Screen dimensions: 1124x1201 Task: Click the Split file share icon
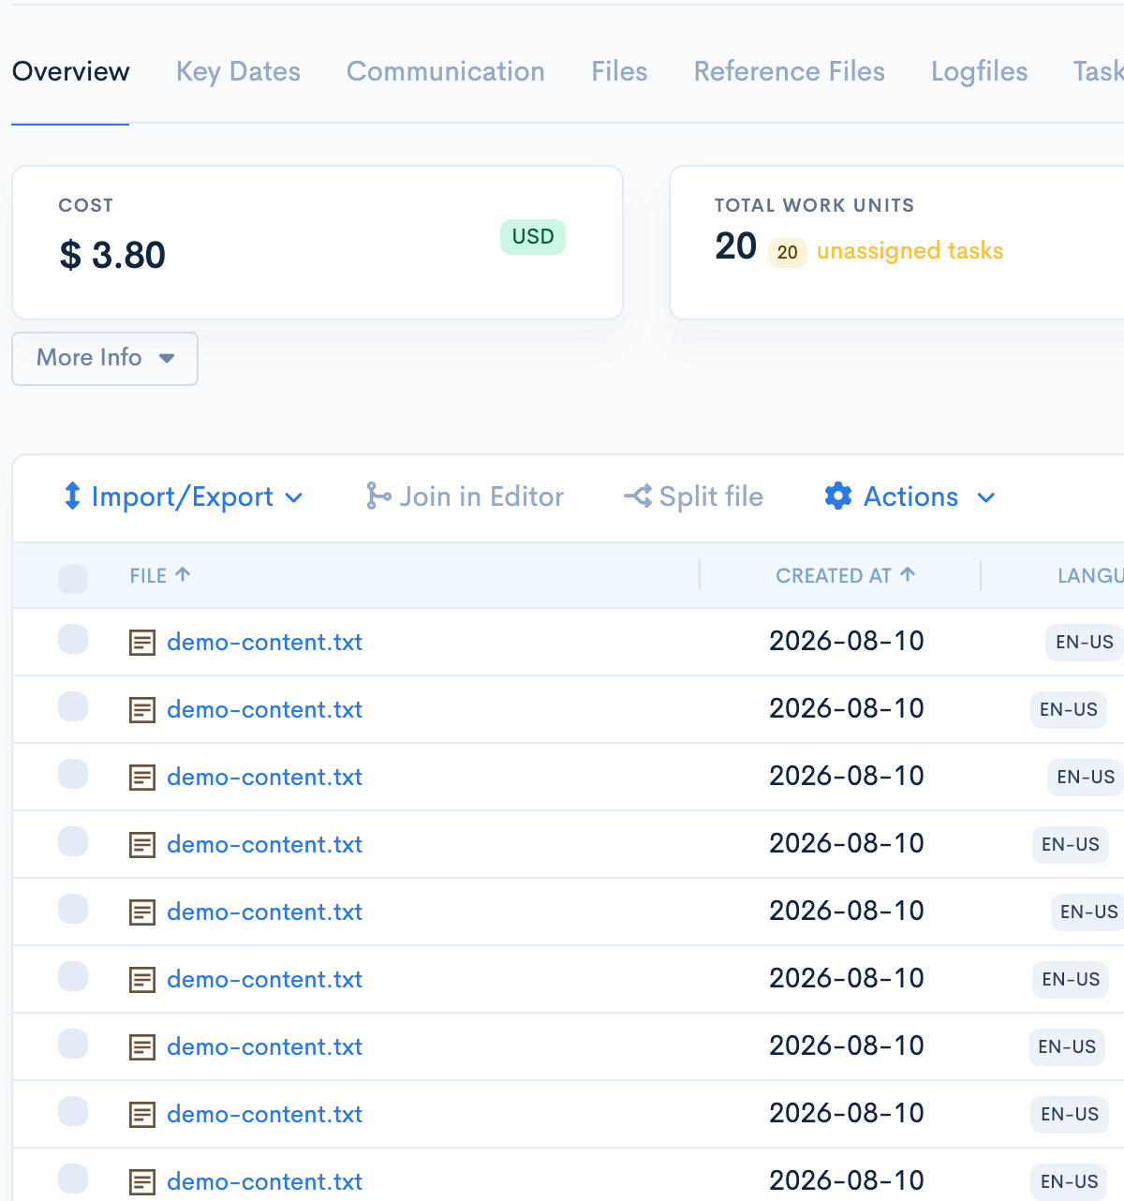[638, 496]
